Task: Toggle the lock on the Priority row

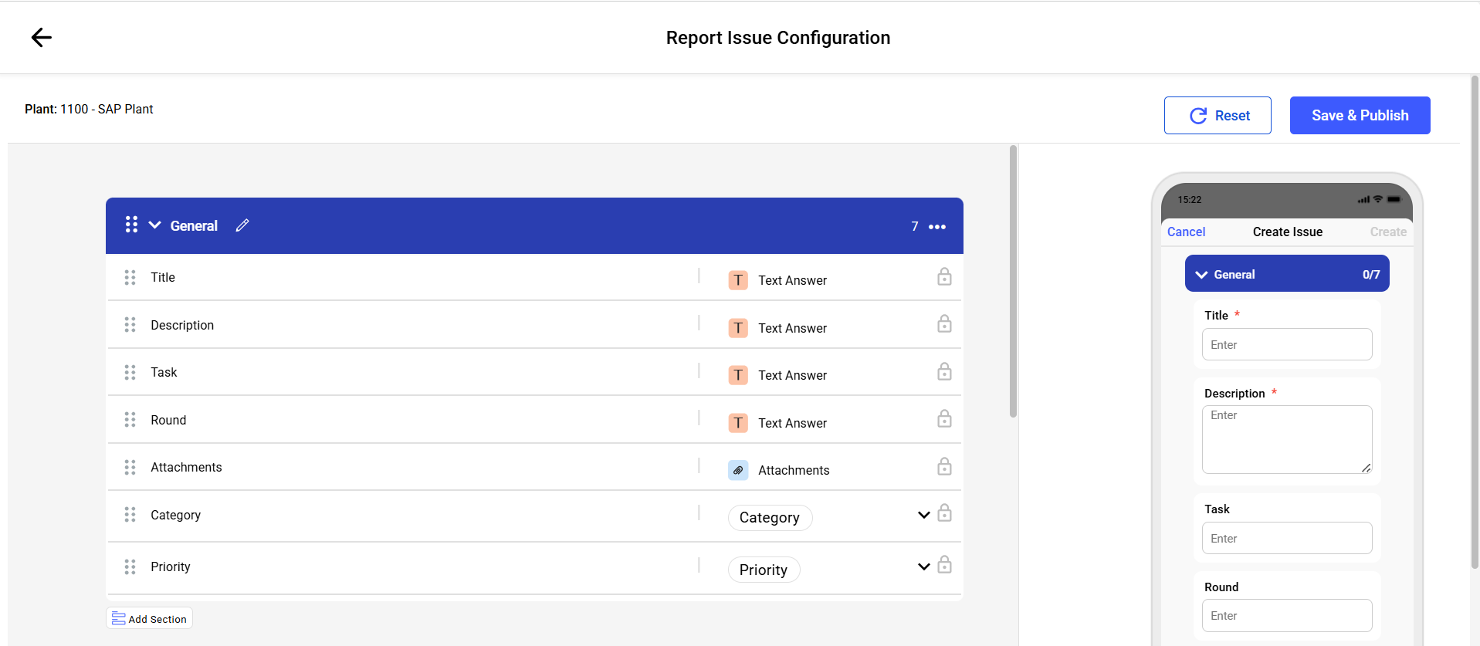Action: click(944, 566)
